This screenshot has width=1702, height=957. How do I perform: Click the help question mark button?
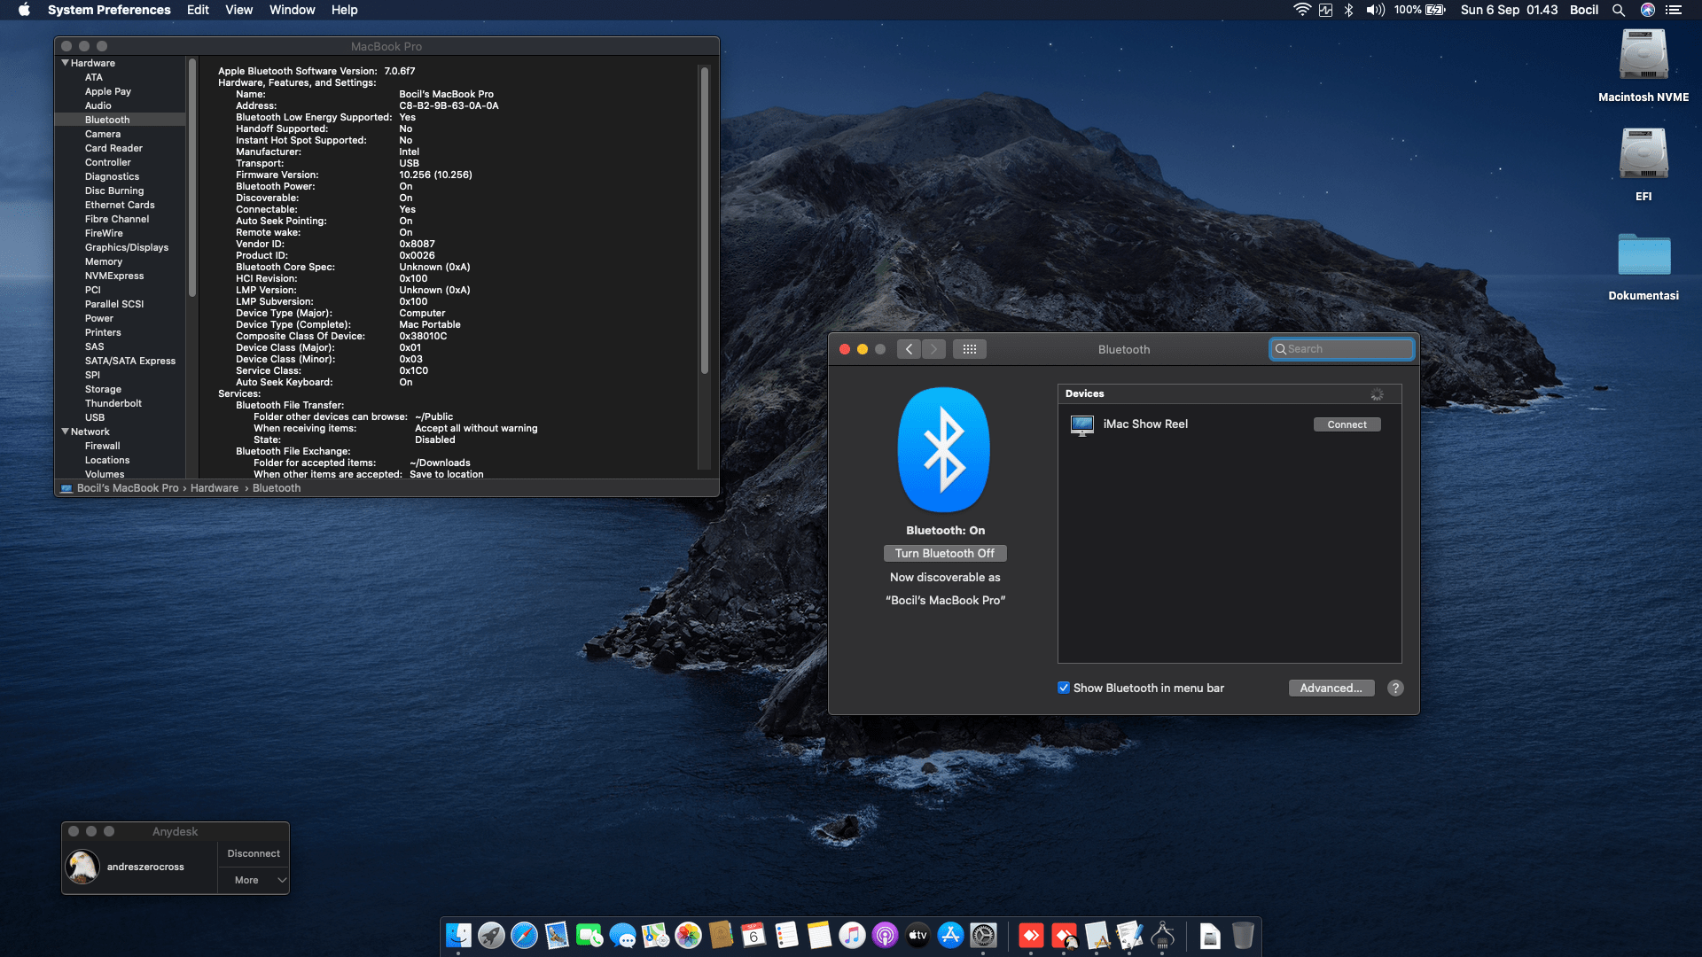1395,688
